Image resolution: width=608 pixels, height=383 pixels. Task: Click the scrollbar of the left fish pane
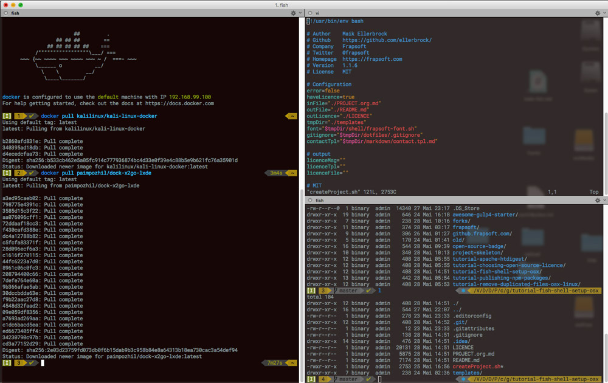[302, 285]
